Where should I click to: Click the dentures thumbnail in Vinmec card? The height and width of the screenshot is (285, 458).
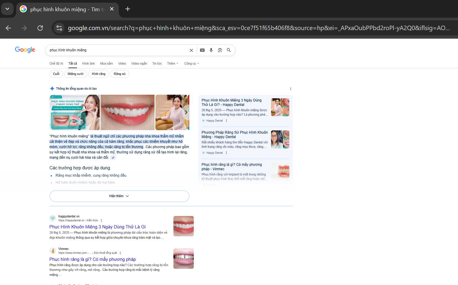point(280,171)
